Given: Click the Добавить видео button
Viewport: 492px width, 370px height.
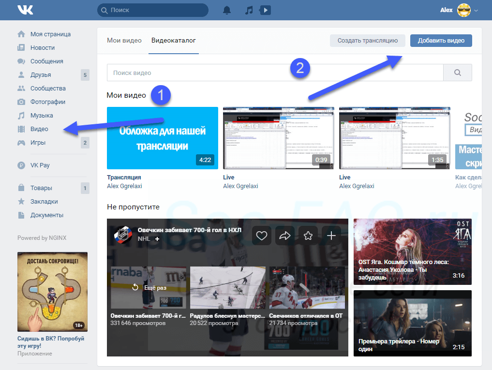Looking at the screenshot, I should (x=441, y=41).
